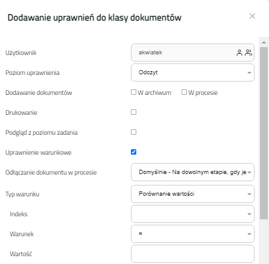This screenshot has height=264, width=269.
Task: Expand the Typ warunku dropdown
Action: tap(192, 194)
